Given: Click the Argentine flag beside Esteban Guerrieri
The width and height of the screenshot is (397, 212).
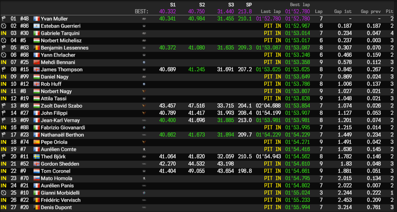Looking at the screenshot, I should pyautogui.click(x=37, y=26).
